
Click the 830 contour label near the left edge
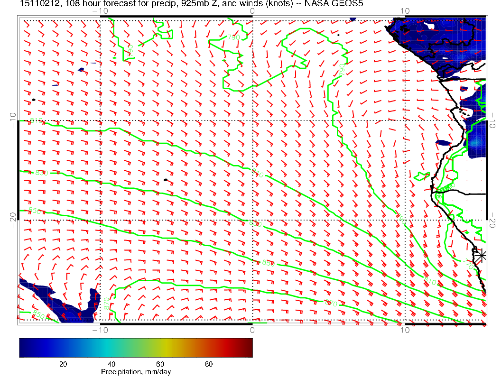click(x=41, y=173)
